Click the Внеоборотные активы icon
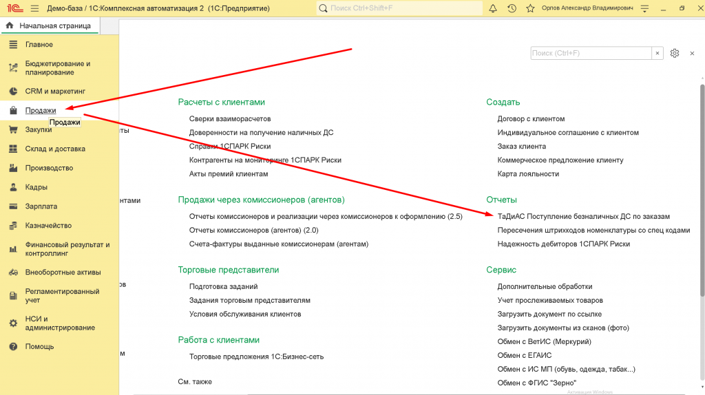 13,273
